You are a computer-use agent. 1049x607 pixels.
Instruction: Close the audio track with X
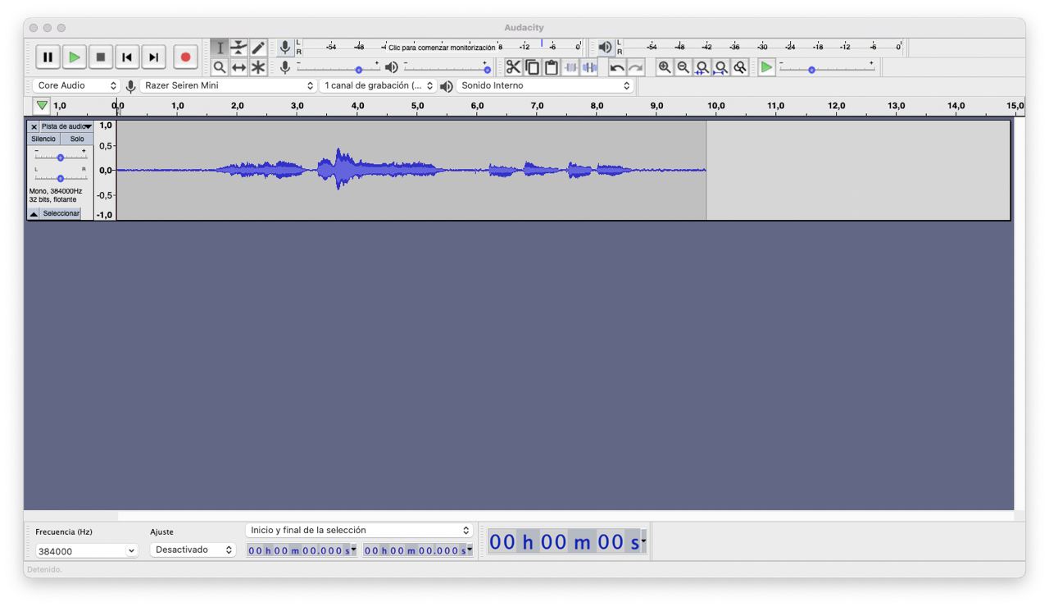(34, 126)
